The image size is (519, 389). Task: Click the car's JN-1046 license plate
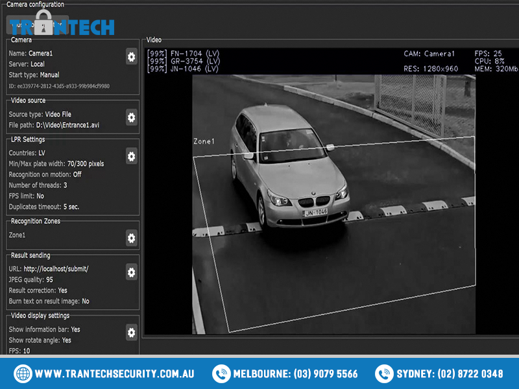coord(315,212)
